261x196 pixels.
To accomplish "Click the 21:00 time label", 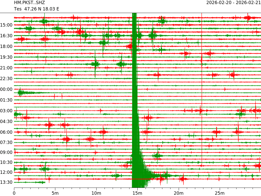I will [x=6, y=68].
